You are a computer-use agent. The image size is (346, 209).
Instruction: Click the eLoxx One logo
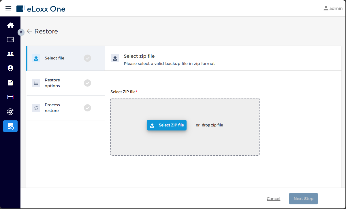(41, 9)
